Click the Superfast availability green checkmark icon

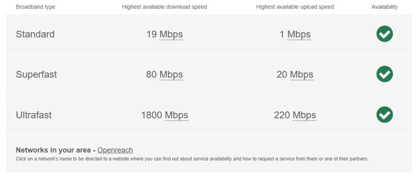click(384, 74)
